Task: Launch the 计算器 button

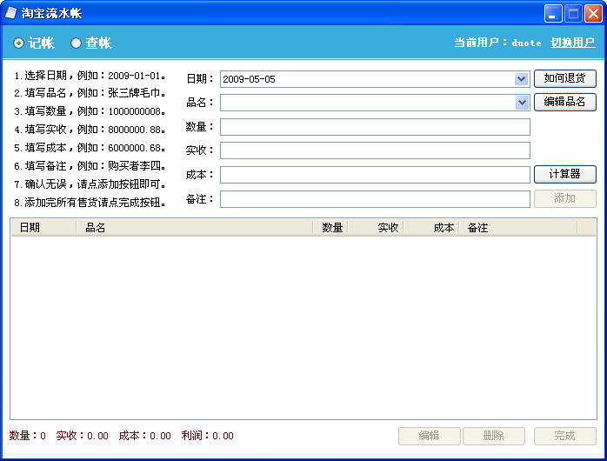Action: tap(564, 174)
